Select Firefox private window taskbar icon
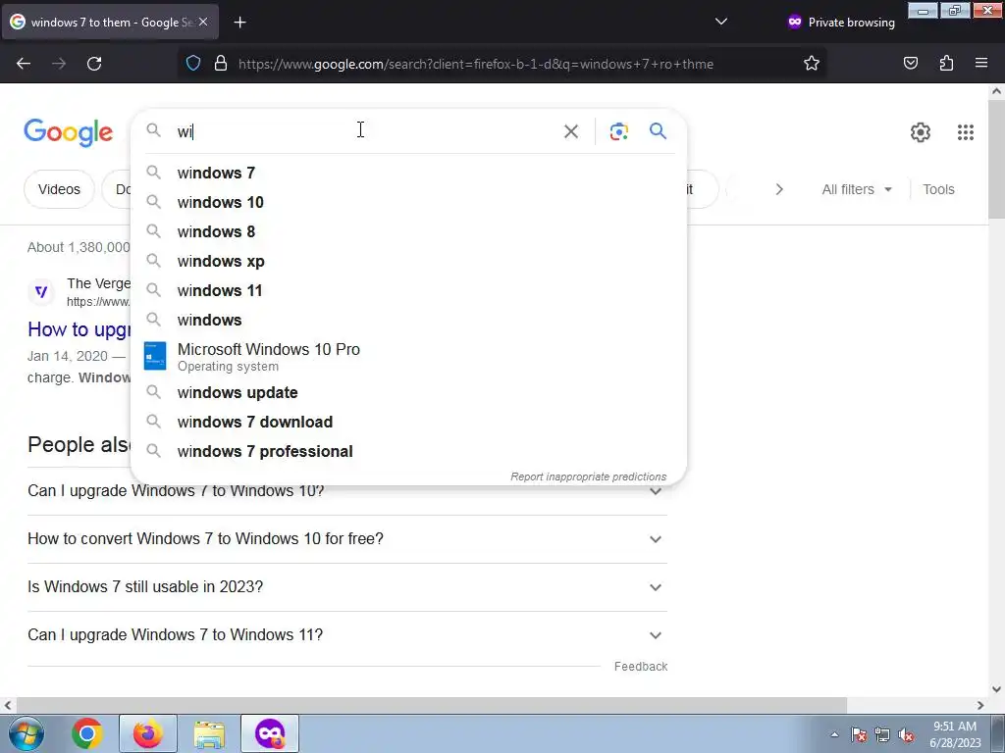 [270, 733]
